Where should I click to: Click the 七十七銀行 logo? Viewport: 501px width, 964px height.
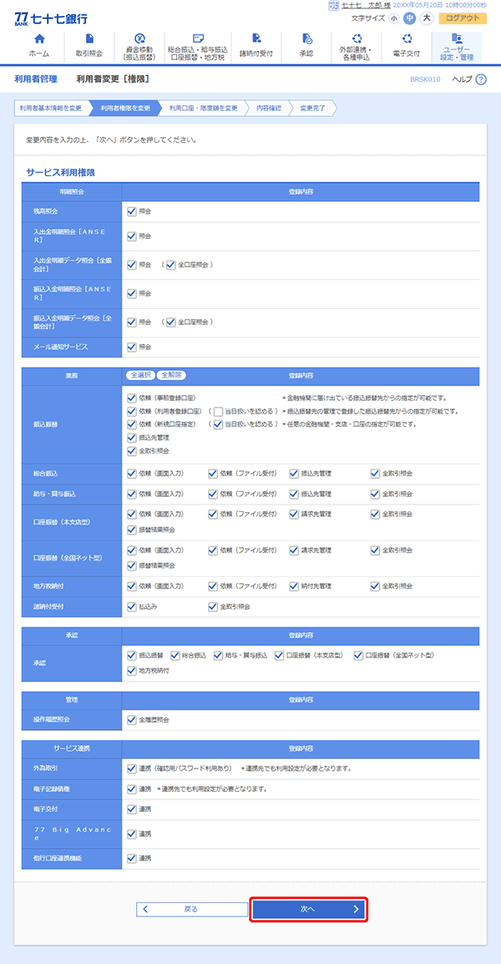point(50,18)
